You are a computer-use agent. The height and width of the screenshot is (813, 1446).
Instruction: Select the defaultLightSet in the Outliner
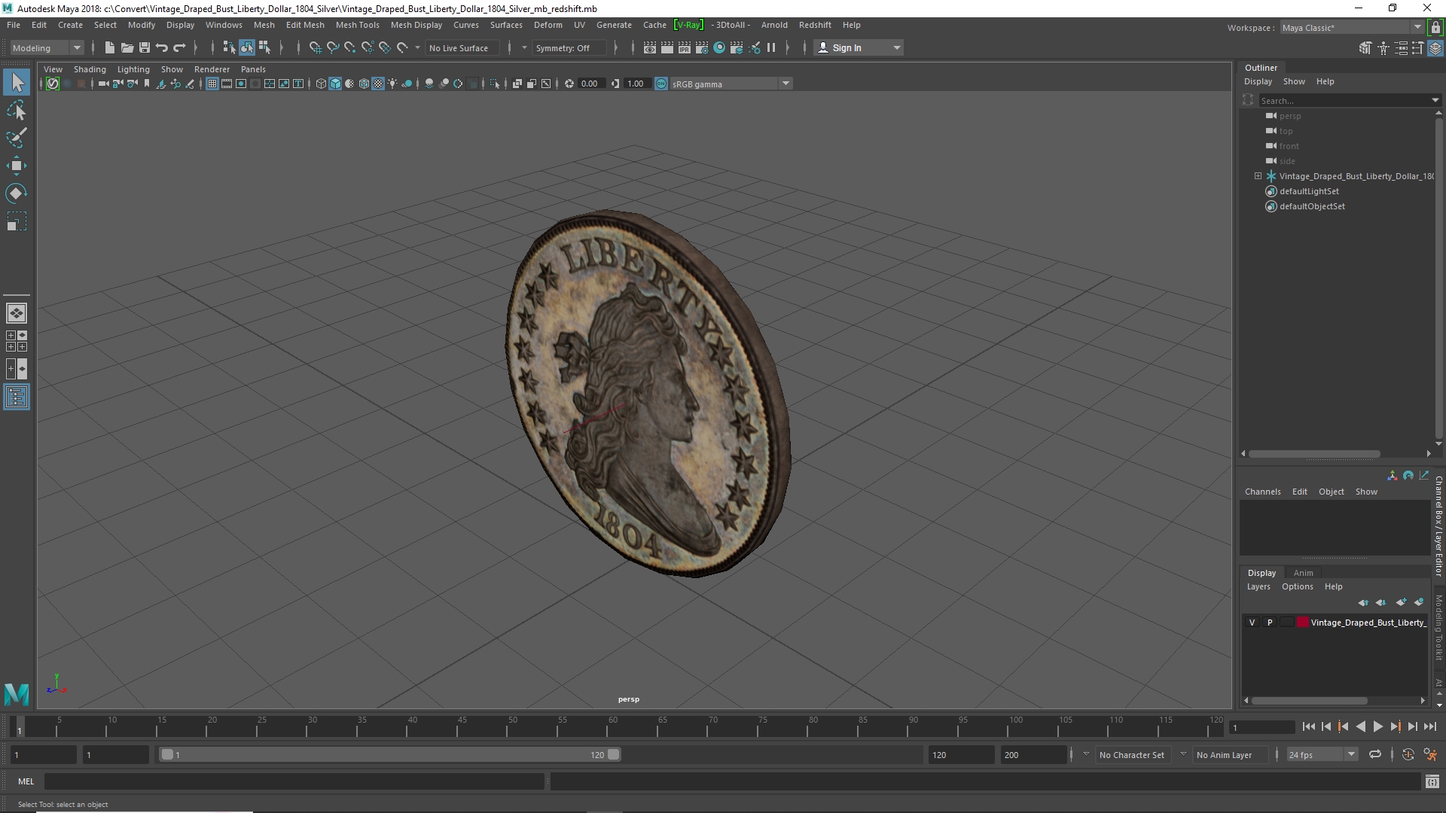pos(1309,191)
